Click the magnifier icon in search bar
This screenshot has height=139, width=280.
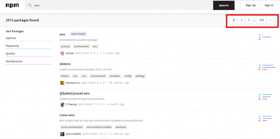[x=30, y=5]
